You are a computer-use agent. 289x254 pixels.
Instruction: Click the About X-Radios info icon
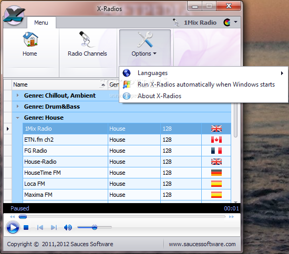(x=127, y=96)
